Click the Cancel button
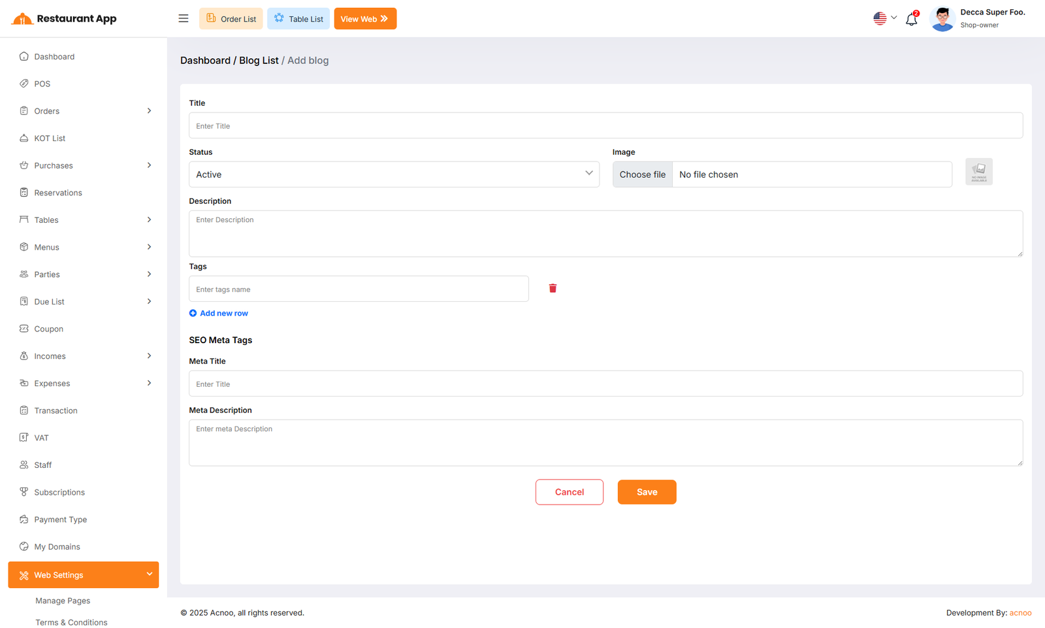The height and width of the screenshot is (628, 1045). pyautogui.click(x=569, y=492)
